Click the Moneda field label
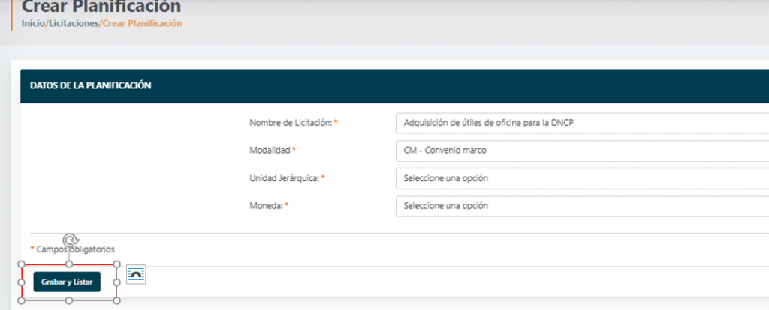769x310 pixels. click(266, 205)
